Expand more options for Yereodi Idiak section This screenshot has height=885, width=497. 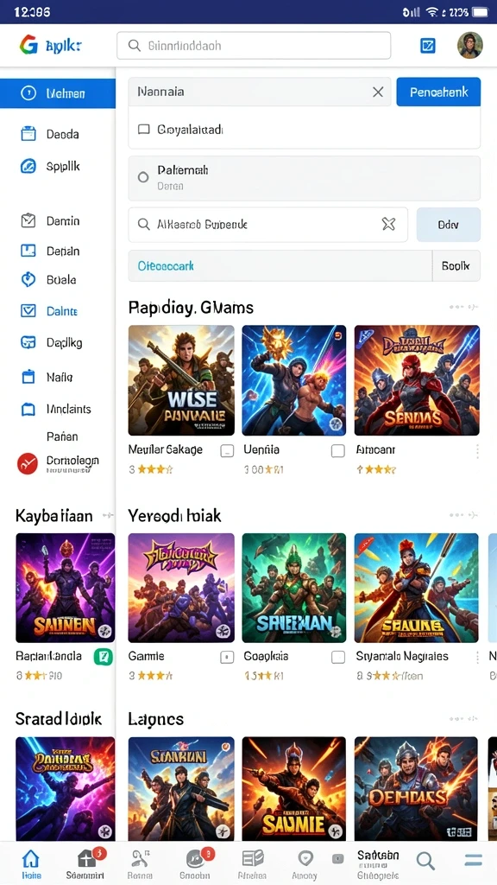[x=463, y=515]
